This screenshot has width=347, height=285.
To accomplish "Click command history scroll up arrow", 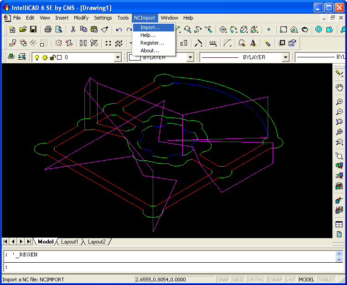I will click(x=339, y=254).
